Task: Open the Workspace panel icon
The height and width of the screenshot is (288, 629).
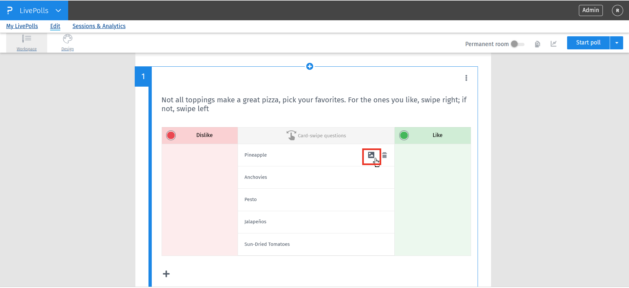Action: click(27, 39)
